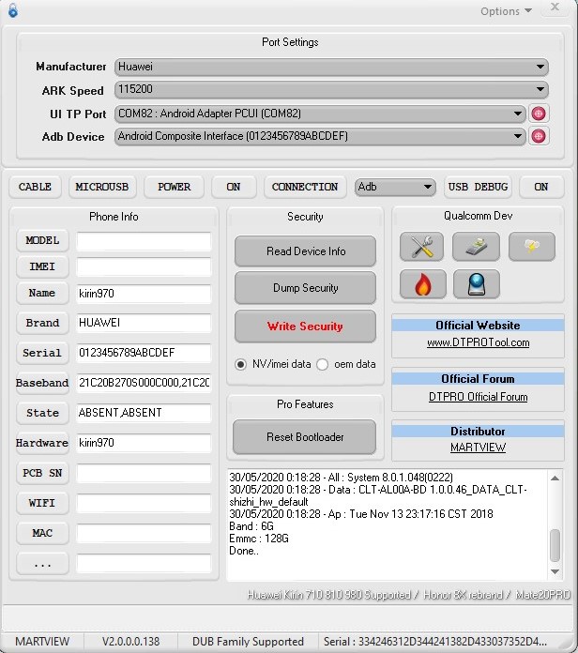Click the Dump Security button
Screen dimensions: 578x653
[x=305, y=288]
